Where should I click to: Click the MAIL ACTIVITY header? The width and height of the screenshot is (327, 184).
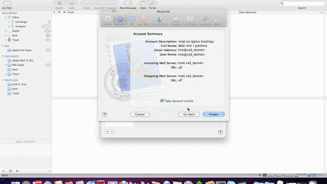(26, 141)
